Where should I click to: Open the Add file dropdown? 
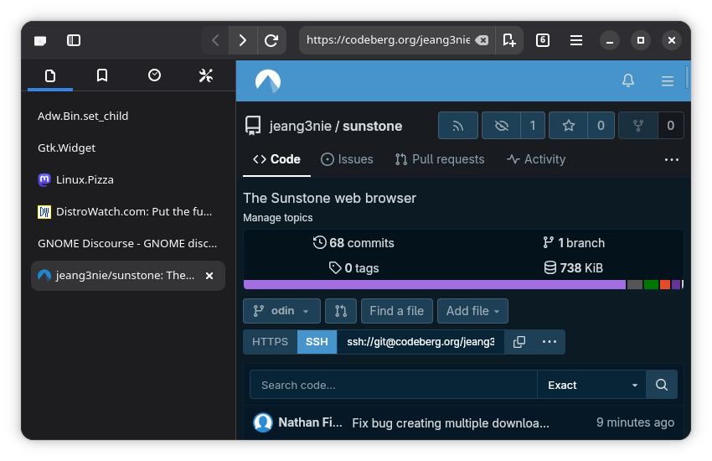(472, 311)
